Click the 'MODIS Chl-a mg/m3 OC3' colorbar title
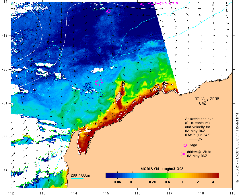 (x=162, y=169)
